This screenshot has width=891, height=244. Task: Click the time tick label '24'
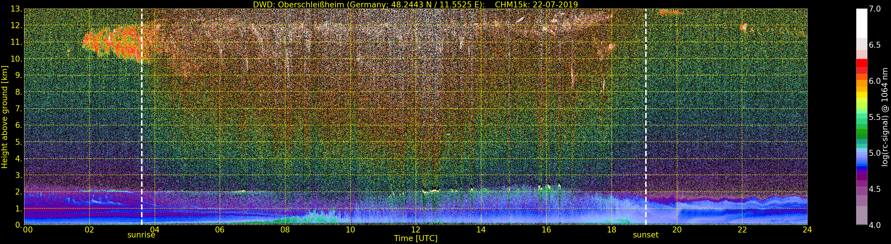point(807,229)
